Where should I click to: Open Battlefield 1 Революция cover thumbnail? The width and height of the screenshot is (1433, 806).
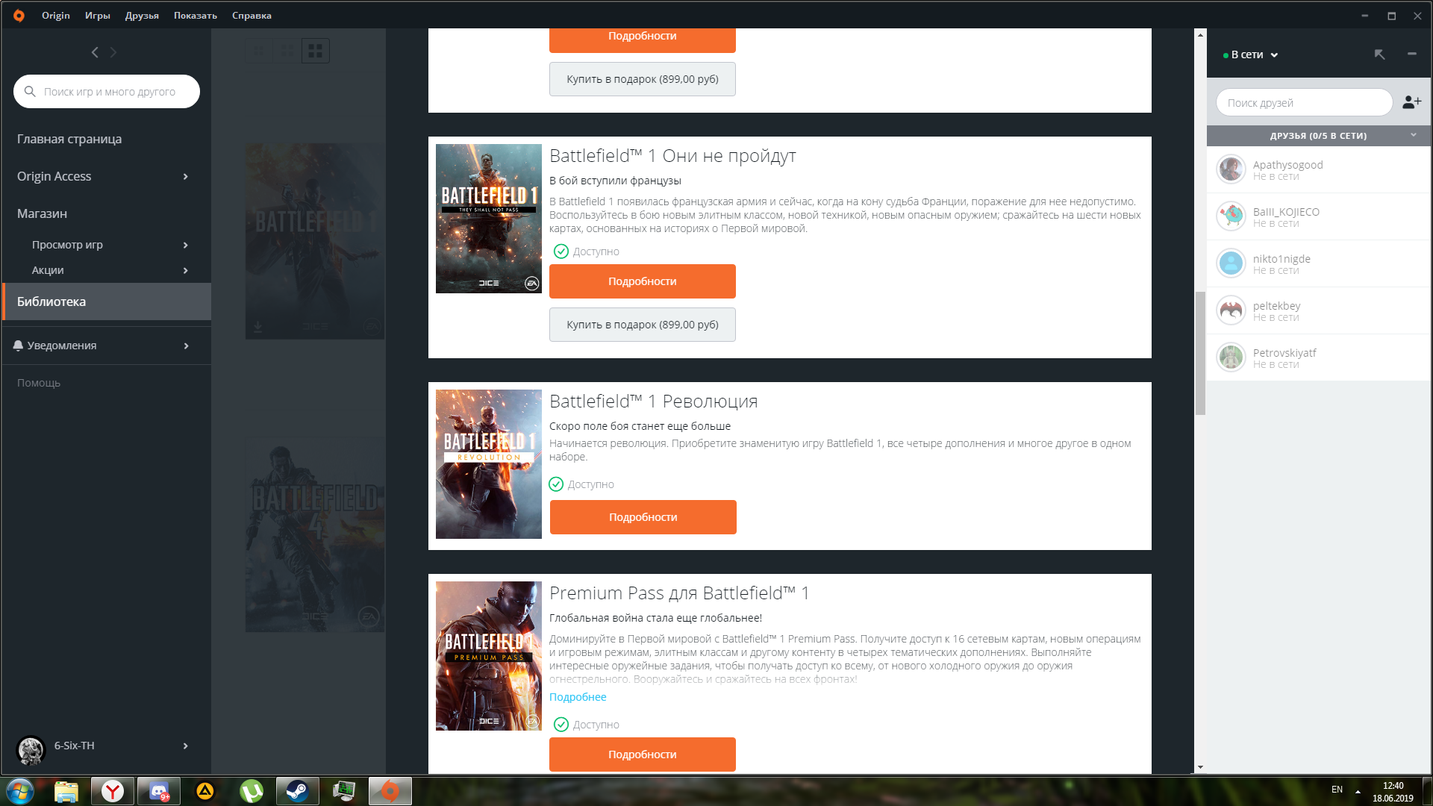coord(489,464)
